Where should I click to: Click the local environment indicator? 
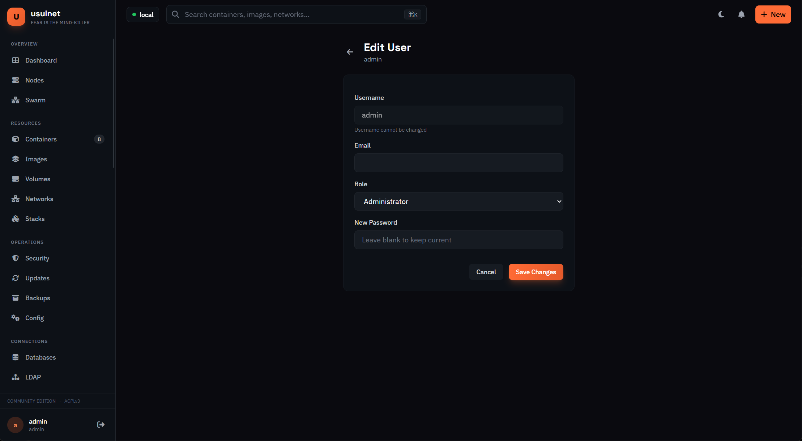tap(143, 14)
